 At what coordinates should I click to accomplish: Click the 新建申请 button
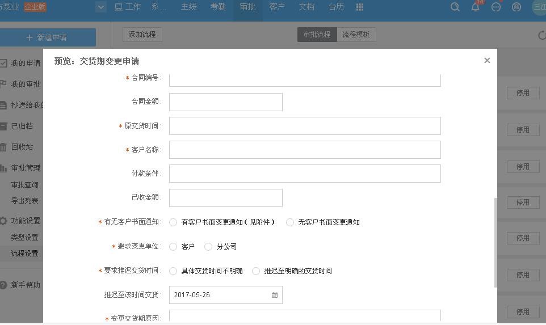click(x=47, y=37)
